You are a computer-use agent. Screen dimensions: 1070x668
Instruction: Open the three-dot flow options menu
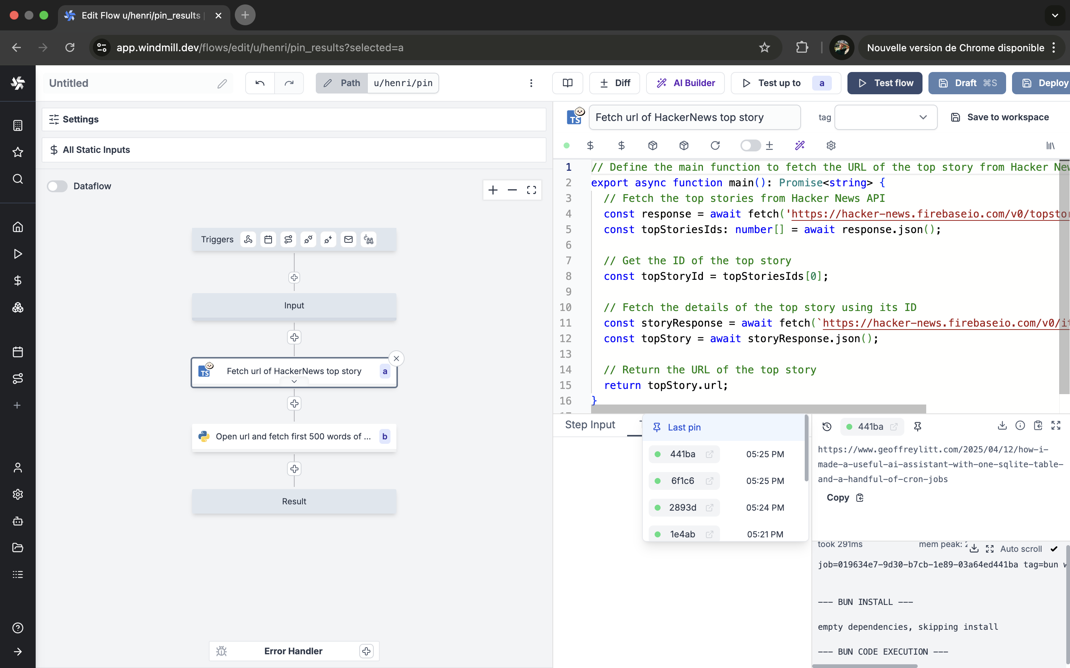tap(531, 83)
